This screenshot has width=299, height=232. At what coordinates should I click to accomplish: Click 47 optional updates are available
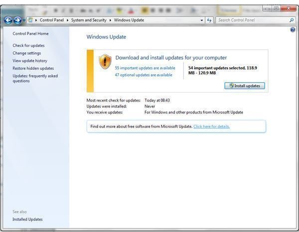pos(144,75)
